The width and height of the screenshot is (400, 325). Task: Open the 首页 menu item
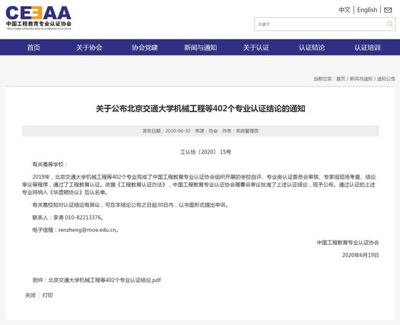coord(34,47)
